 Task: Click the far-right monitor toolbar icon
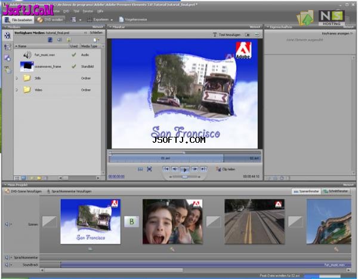coord(257,35)
